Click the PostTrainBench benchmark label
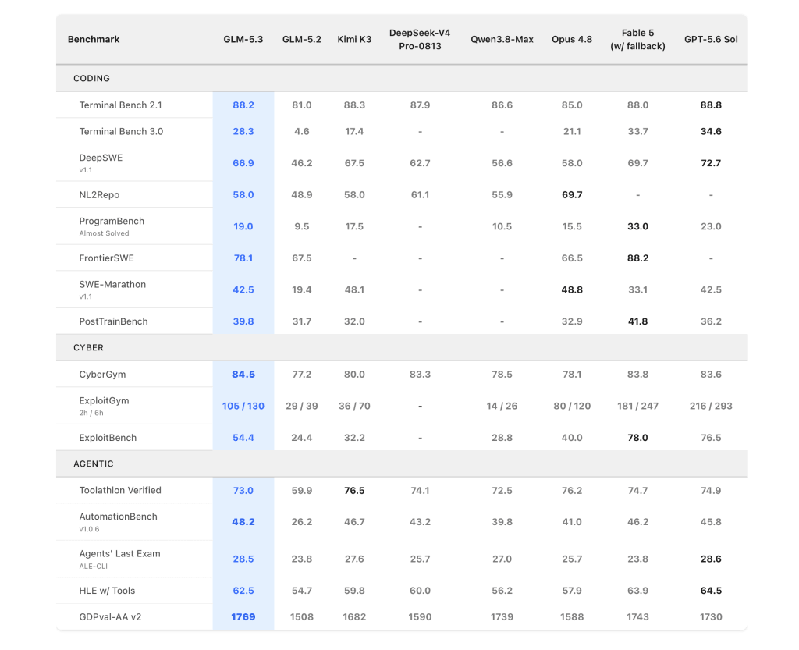Viewport: 799px width, 650px height. [114, 321]
